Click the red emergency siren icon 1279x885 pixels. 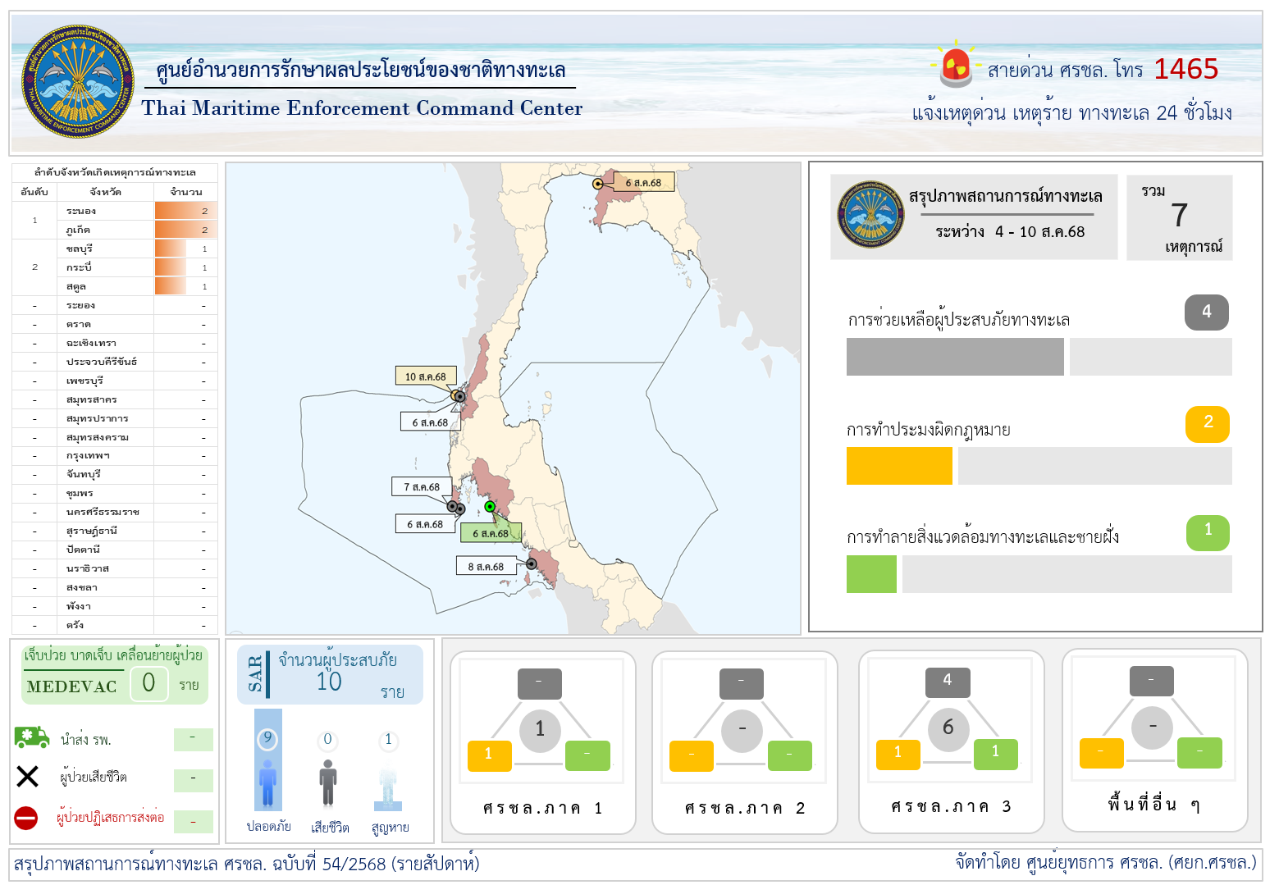[956, 66]
